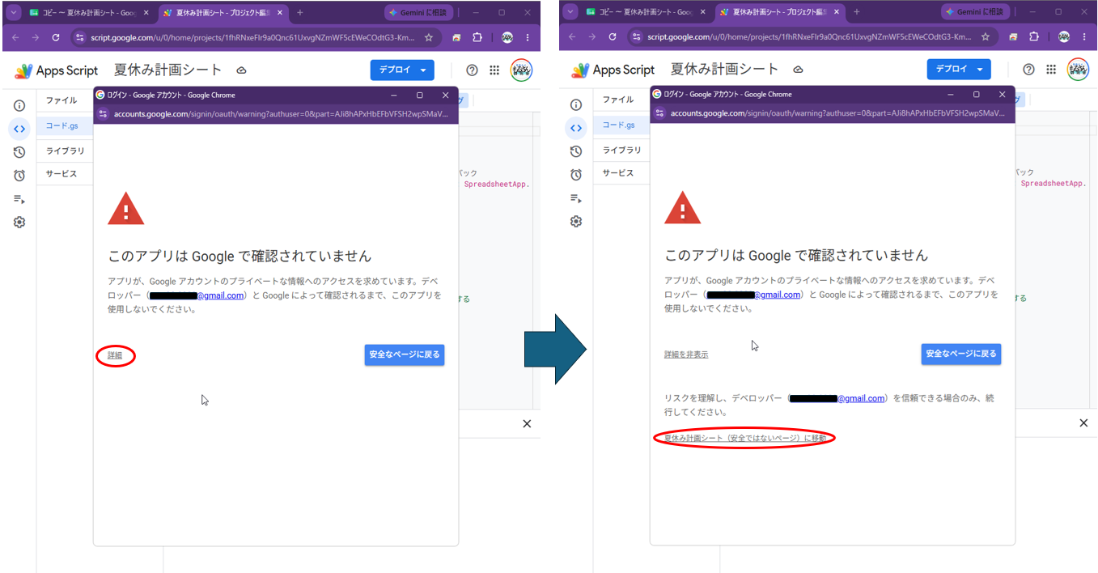Open Google account avatar in right screenshot
The width and height of the screenshot is (1098, 573).
click(x=1079, y=70)
